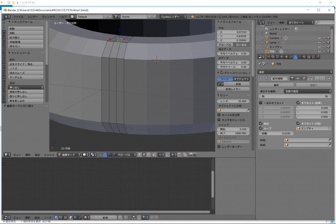Open the ファイル menu

coord(18,16)
